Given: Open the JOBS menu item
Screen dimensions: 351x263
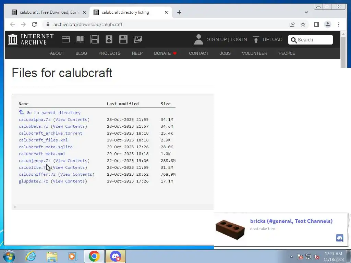Looking at the screenshot, I should [x=225, y=53].
